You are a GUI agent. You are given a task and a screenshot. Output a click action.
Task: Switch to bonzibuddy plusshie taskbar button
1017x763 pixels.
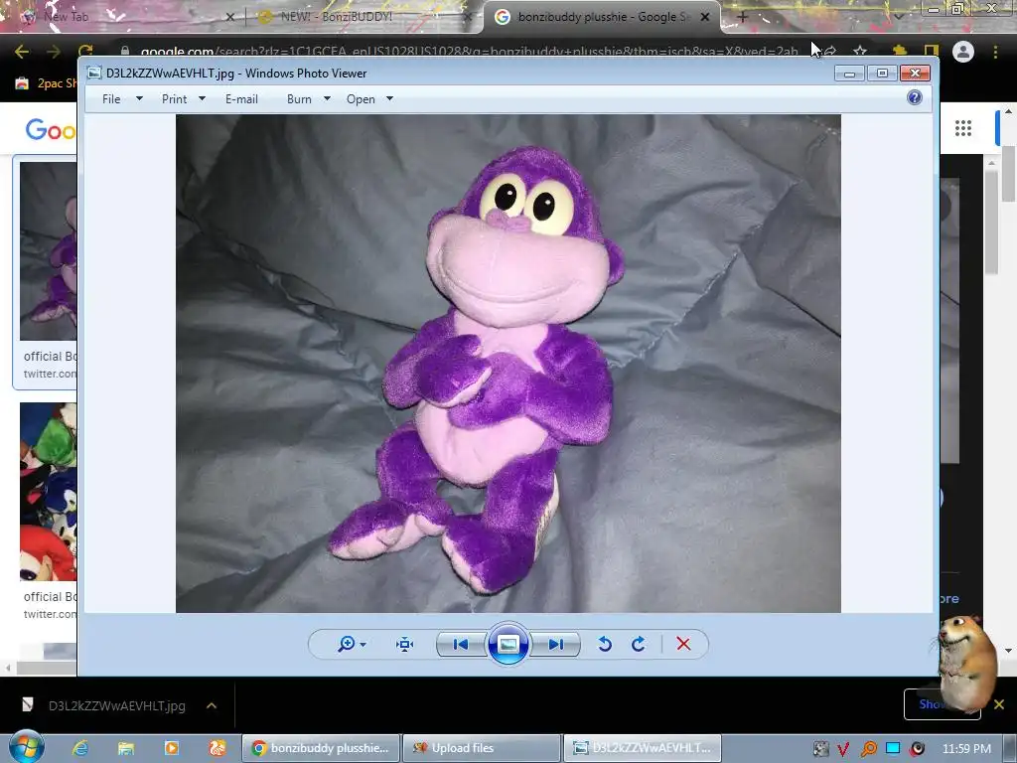(321, 748)
